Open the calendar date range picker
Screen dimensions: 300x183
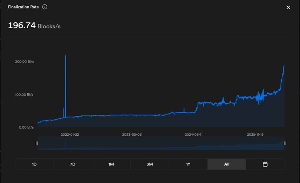coord(265,164)
